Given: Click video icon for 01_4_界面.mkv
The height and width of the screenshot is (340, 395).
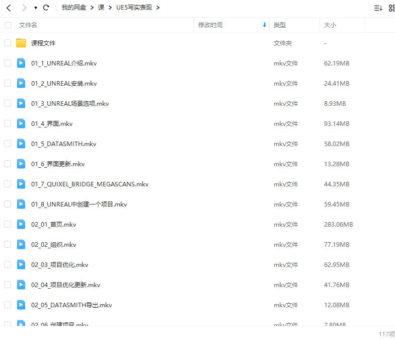Looking at the screenshot, I should click(x=21, y=123).
